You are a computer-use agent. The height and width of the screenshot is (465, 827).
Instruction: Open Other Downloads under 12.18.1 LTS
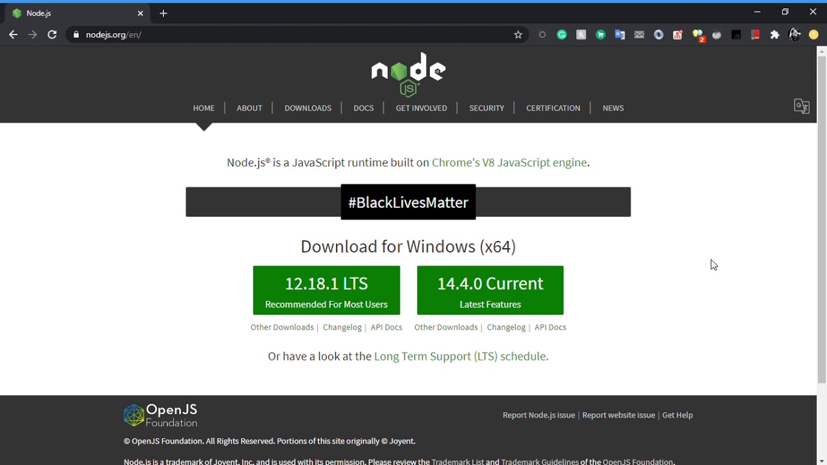click(x=282, y=327)
